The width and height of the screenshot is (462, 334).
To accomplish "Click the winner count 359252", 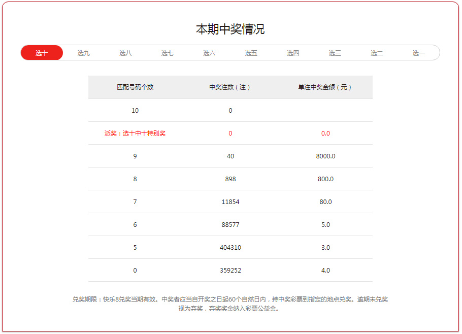I will (230, 271).
